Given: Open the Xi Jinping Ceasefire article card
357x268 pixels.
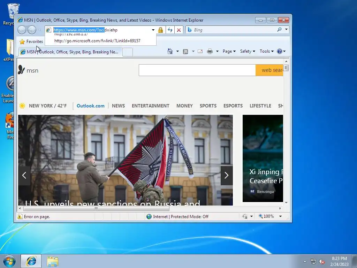Looking at the screenshot, I should [x=263, y=158].
